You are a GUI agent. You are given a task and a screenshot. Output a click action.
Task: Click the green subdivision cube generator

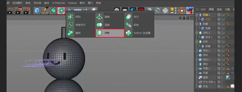tap(53, 11)
